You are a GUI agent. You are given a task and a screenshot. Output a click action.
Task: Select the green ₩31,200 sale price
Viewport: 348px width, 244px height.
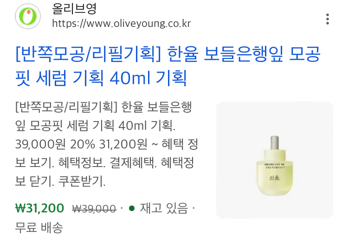pyautogui.click(x=39, y=208)
